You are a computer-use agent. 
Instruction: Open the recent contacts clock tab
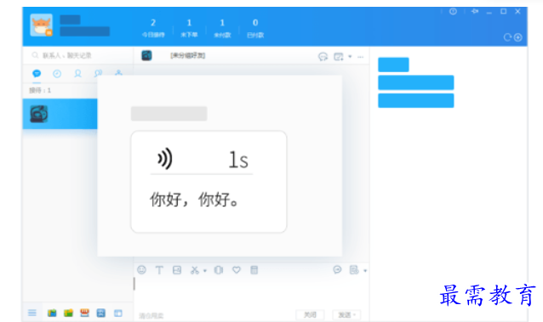57,73
